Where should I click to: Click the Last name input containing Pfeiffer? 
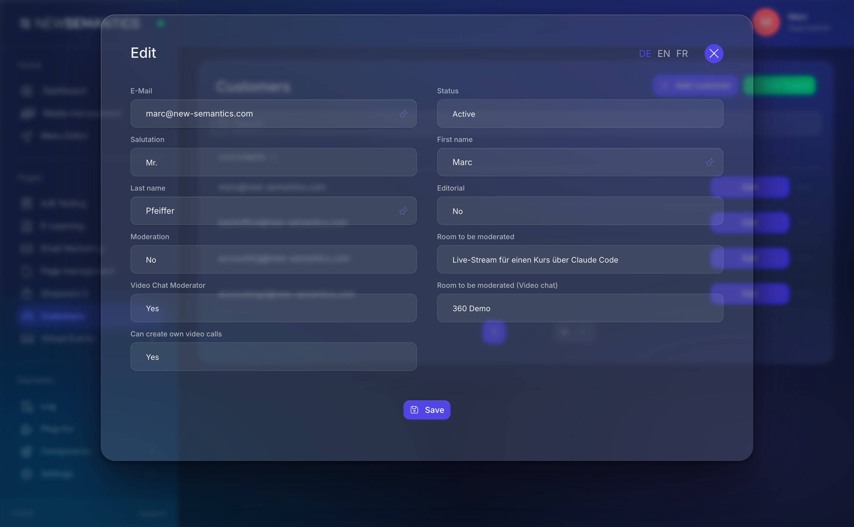[x=273, y=211]
